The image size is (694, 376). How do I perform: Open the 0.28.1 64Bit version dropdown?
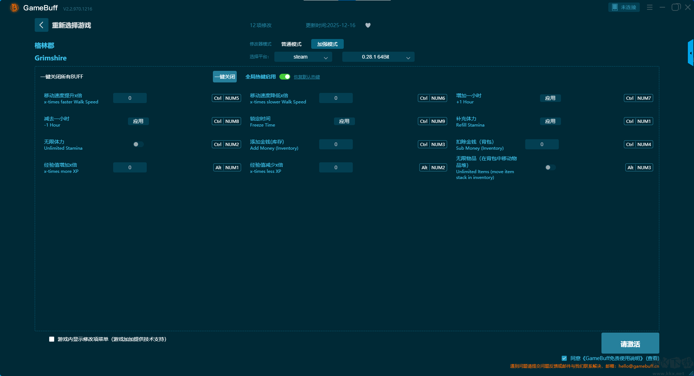[378, 57]
